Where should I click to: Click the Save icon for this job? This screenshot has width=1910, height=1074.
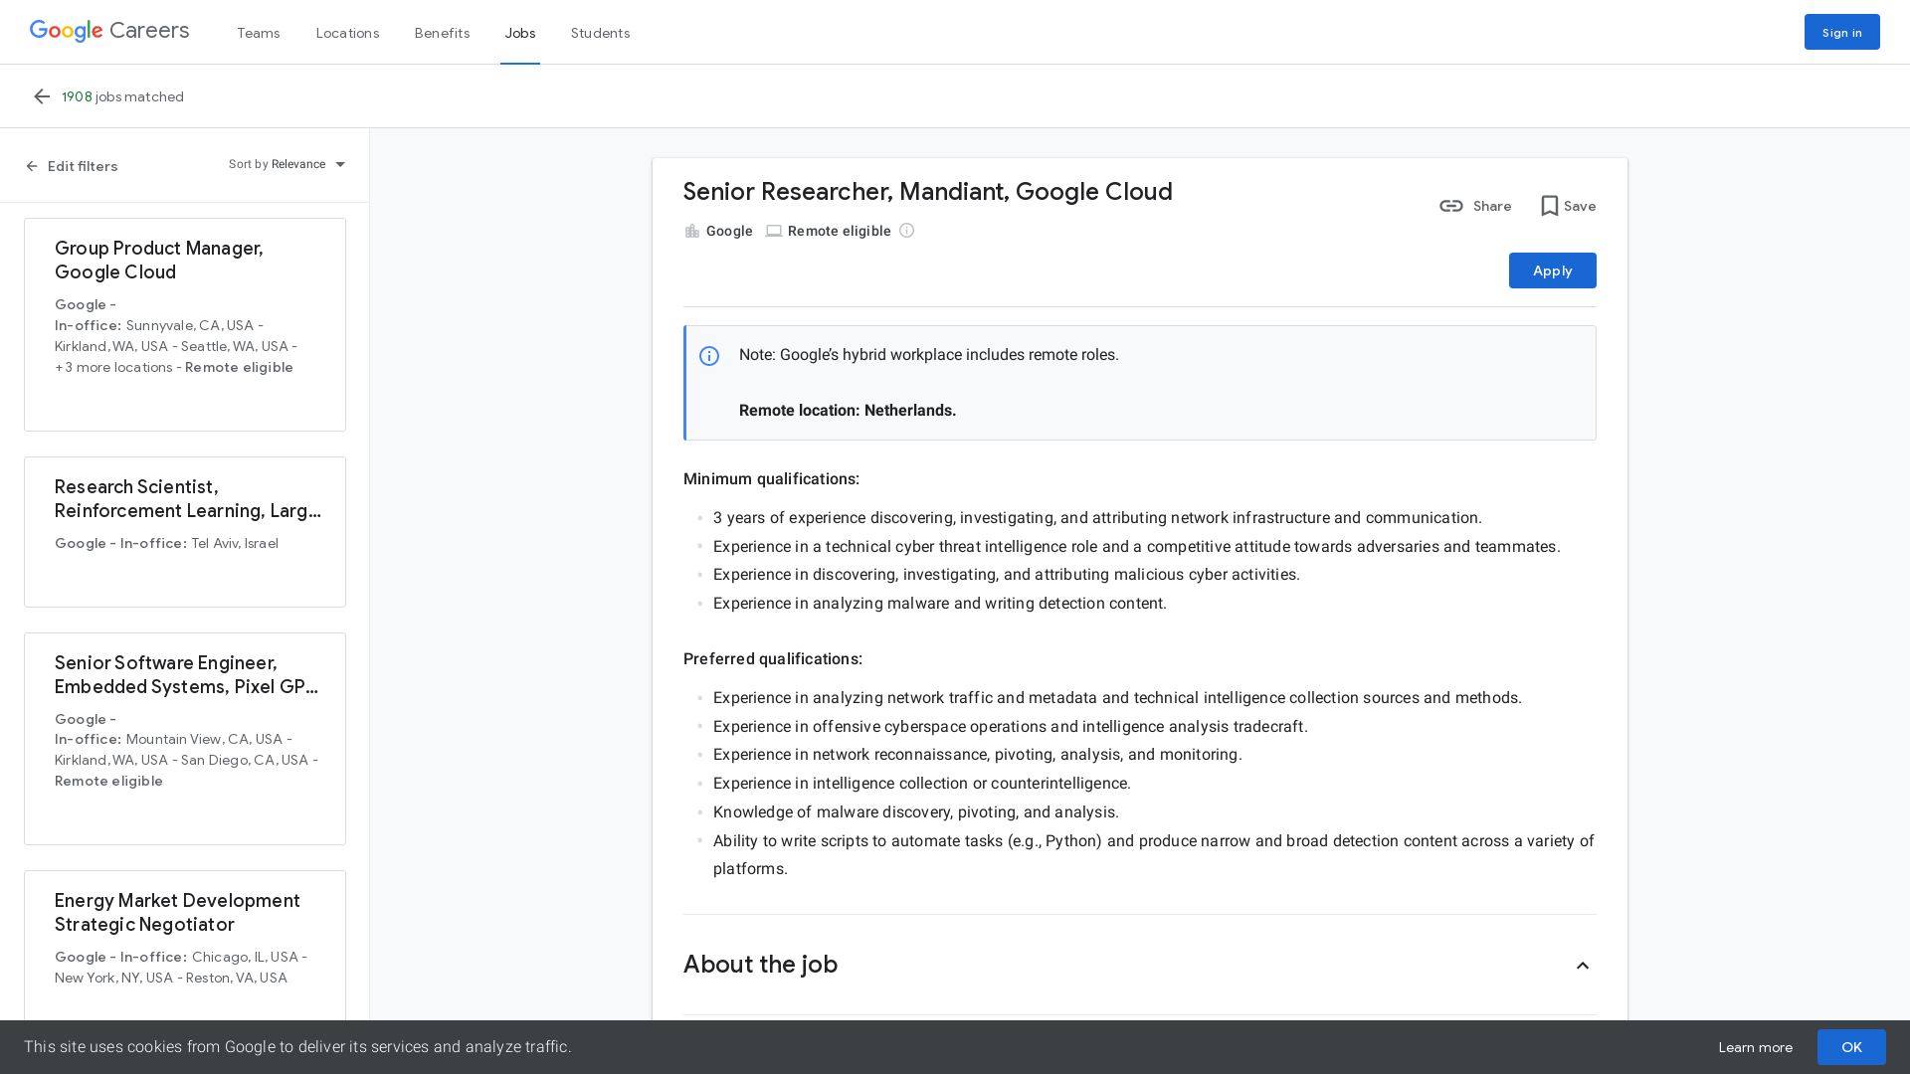pos(1549,206)
